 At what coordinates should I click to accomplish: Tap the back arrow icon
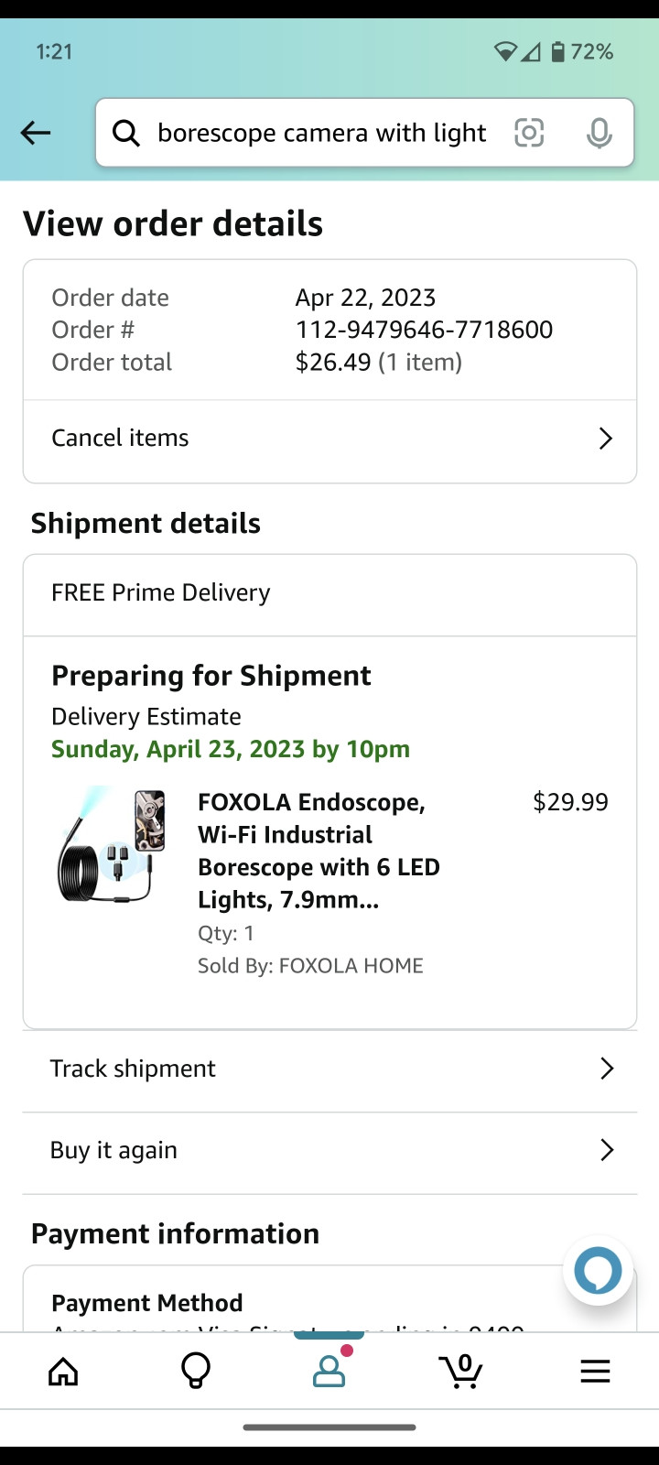pos(36,133)
